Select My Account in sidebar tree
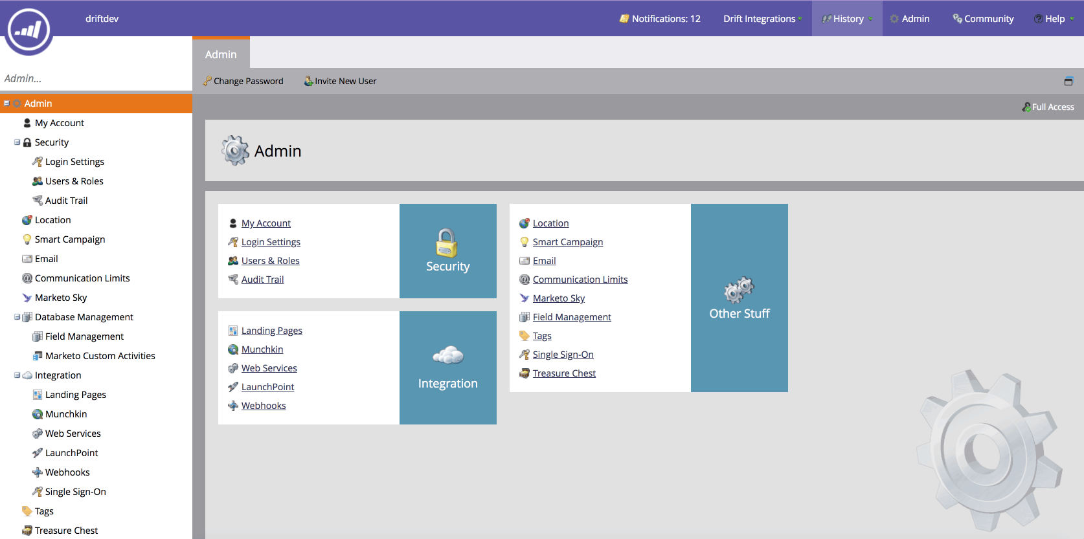 point(60,123)
